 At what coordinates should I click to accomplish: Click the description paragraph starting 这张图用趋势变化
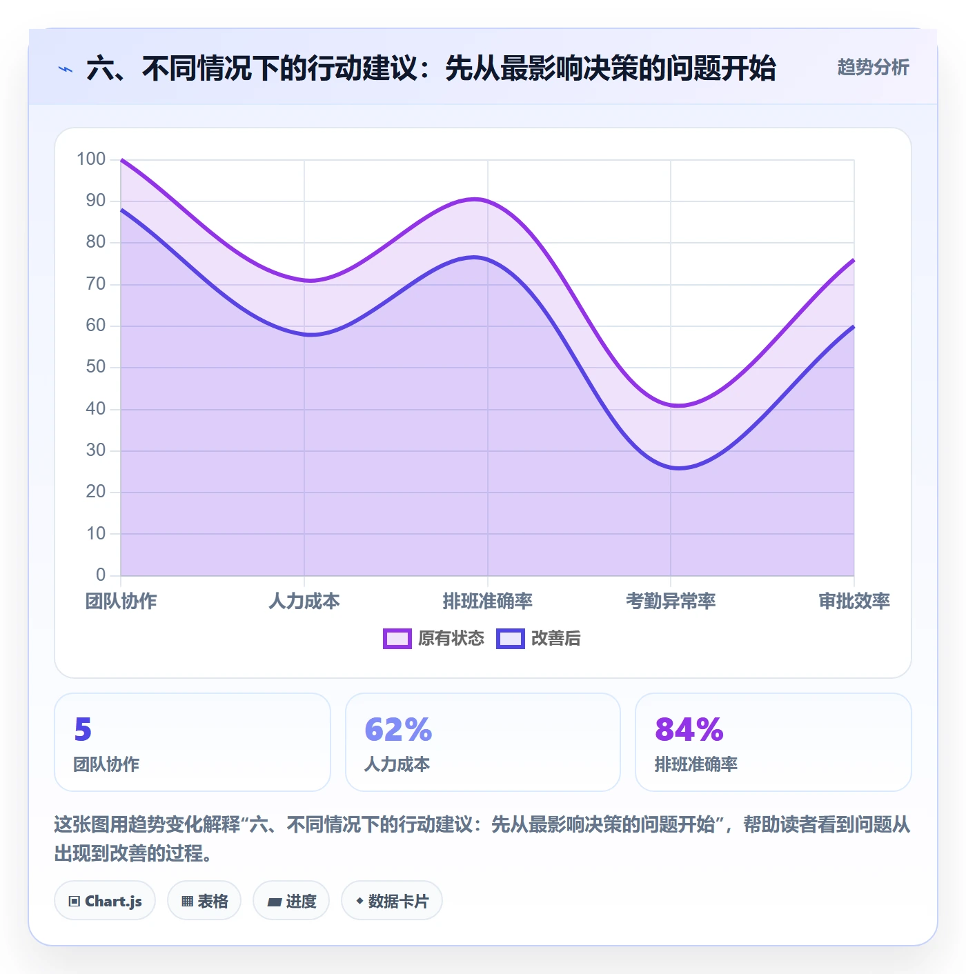[483, 838]
